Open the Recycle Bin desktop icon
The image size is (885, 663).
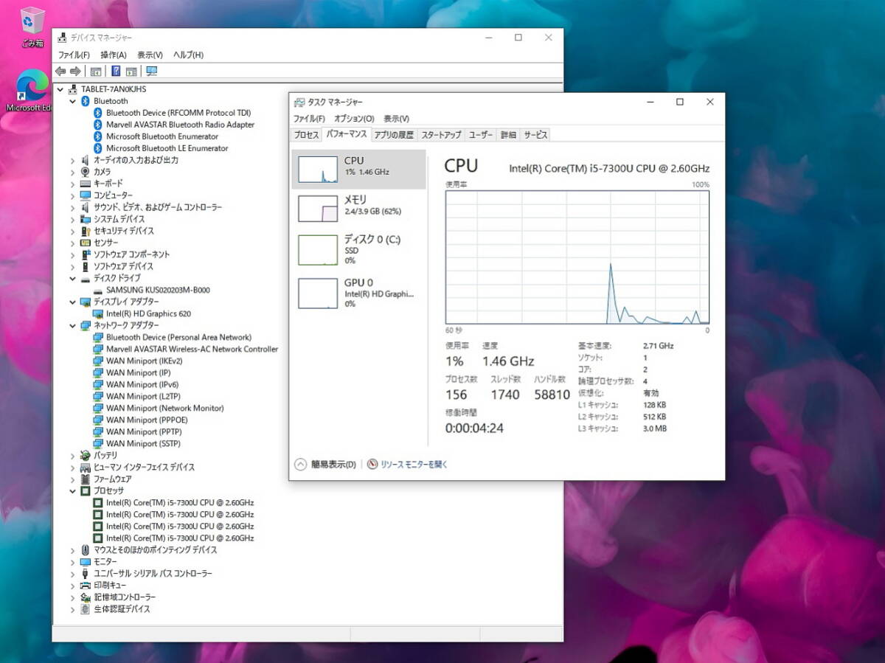click(32, 27)
